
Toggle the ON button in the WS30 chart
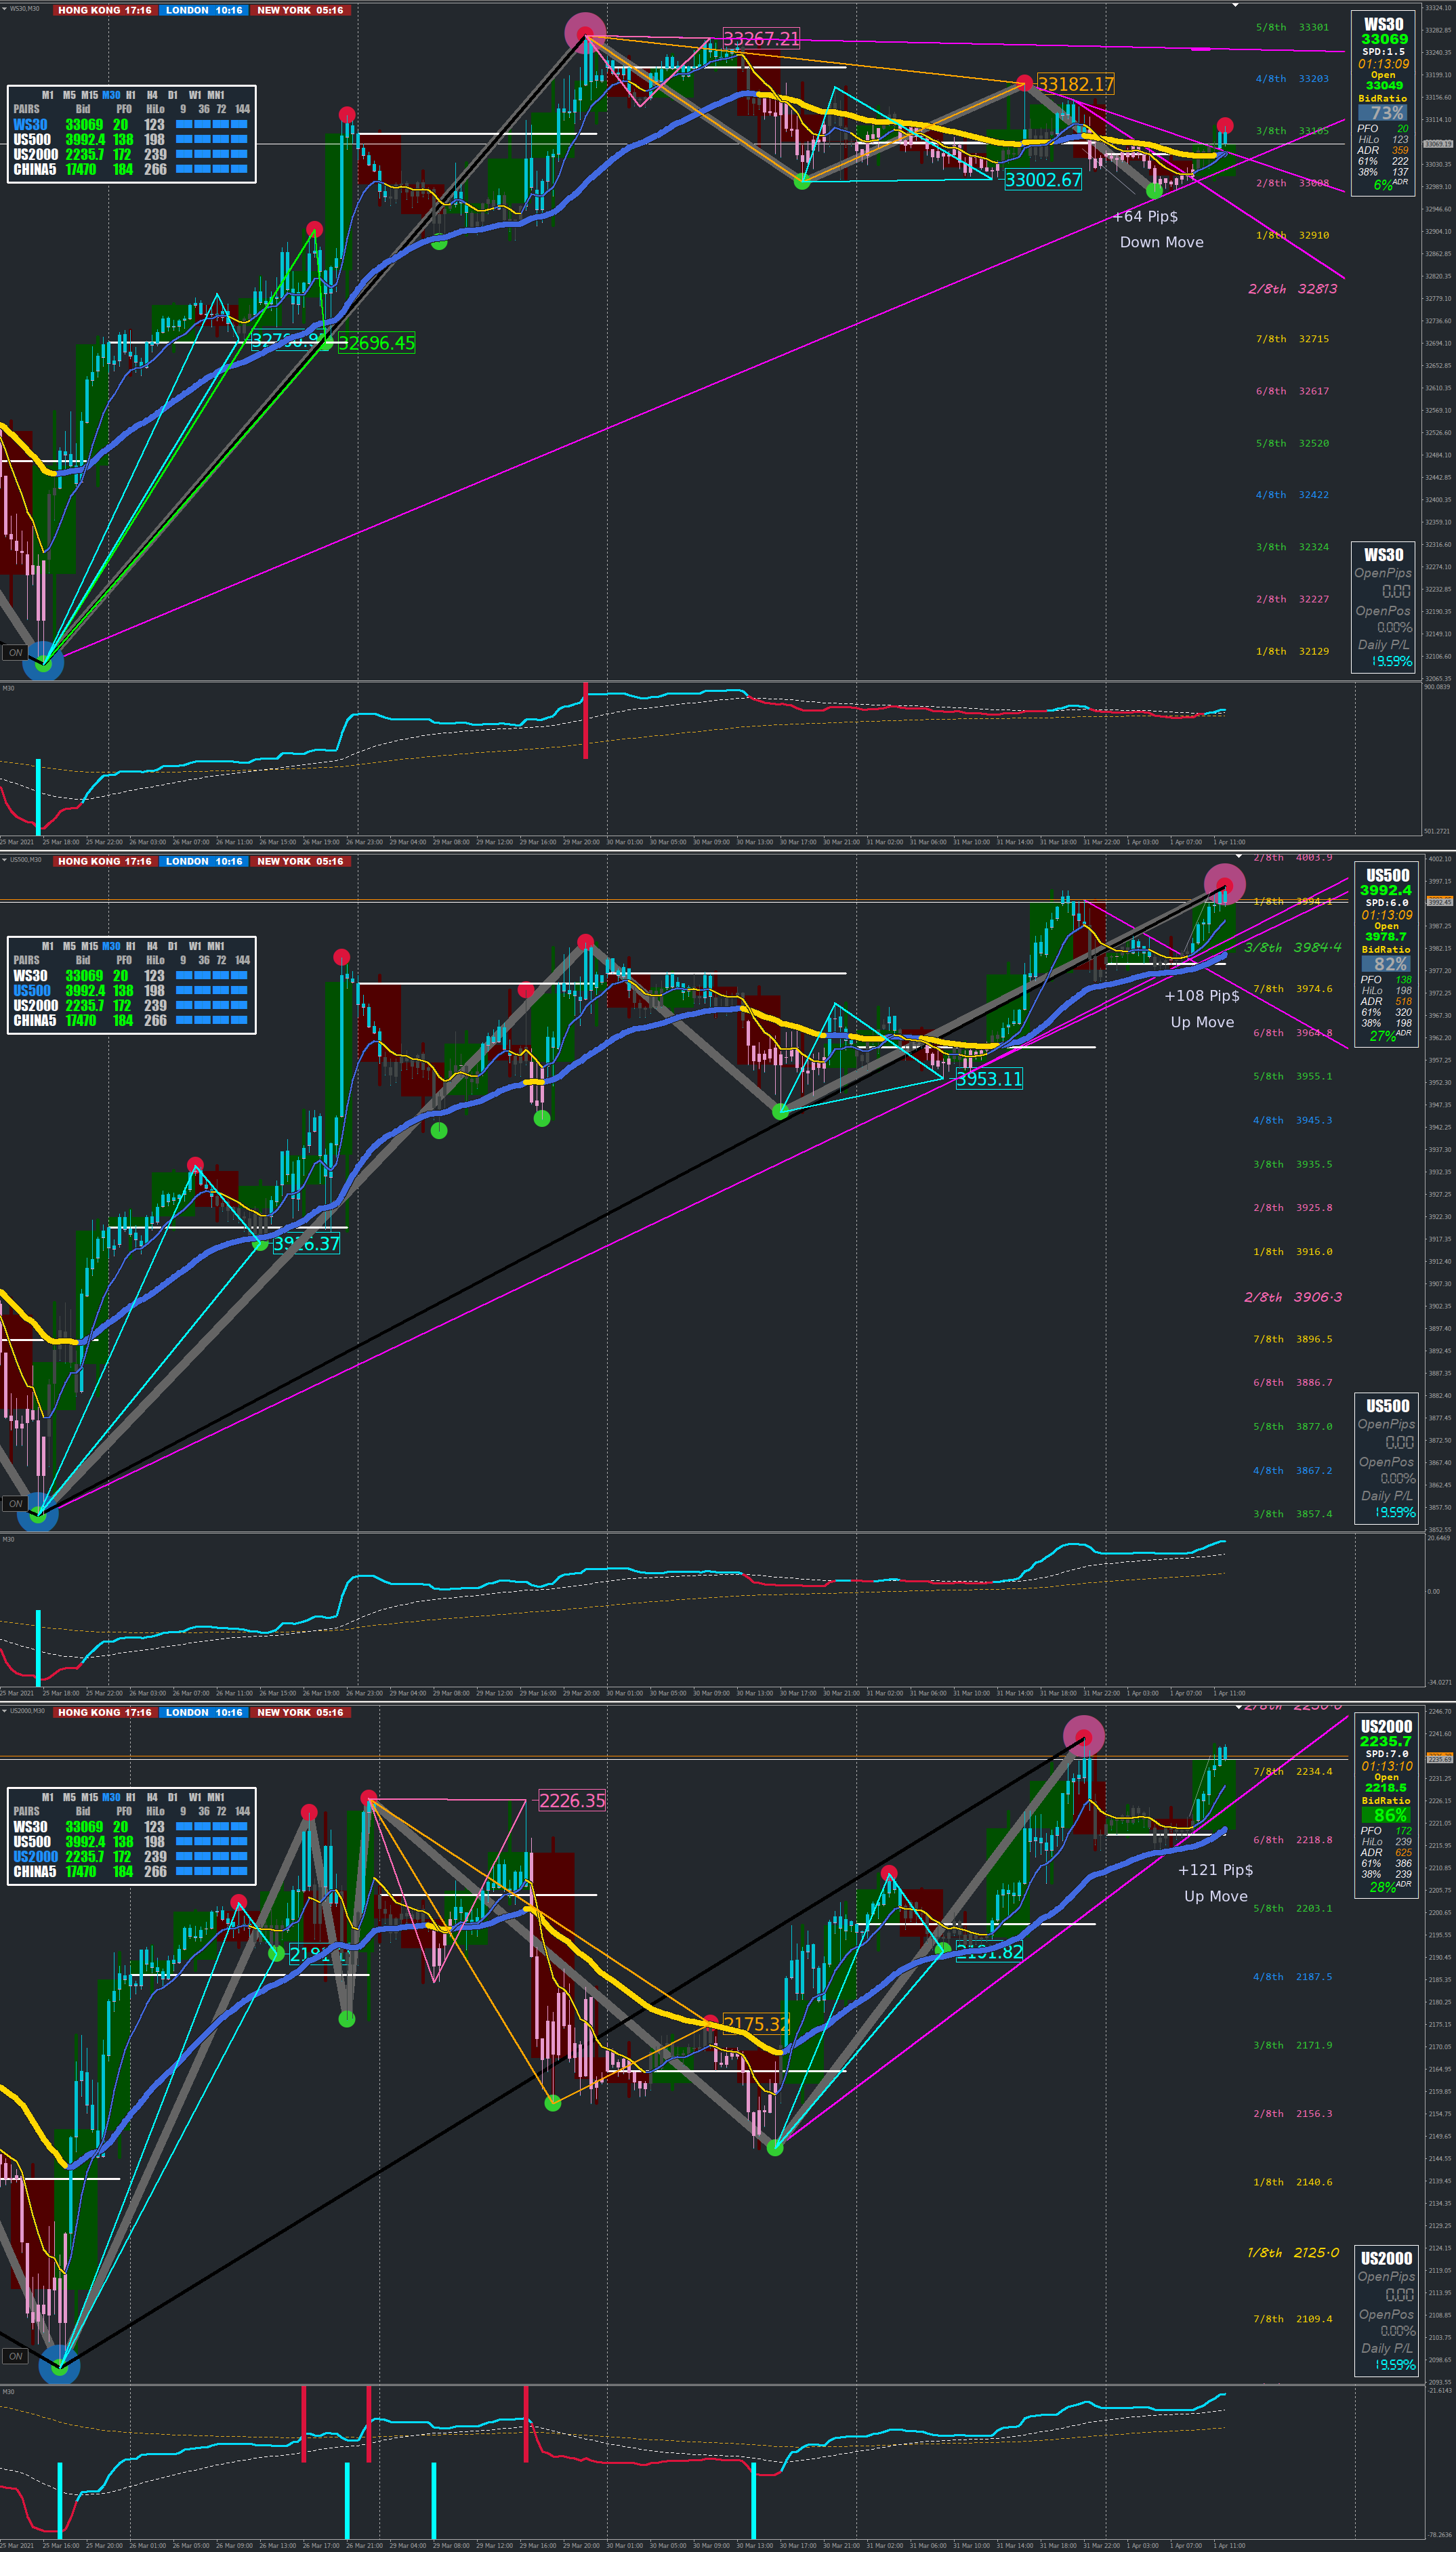(x=15, y=652)
